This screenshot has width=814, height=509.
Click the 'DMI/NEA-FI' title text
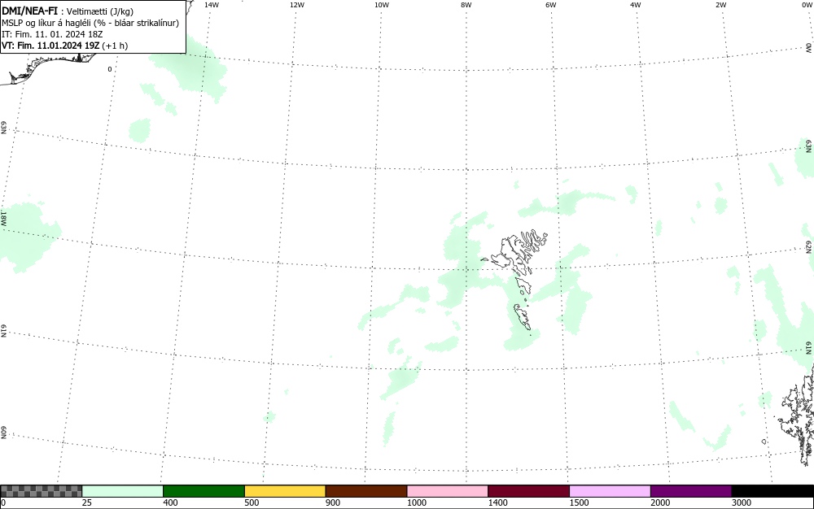29,11
